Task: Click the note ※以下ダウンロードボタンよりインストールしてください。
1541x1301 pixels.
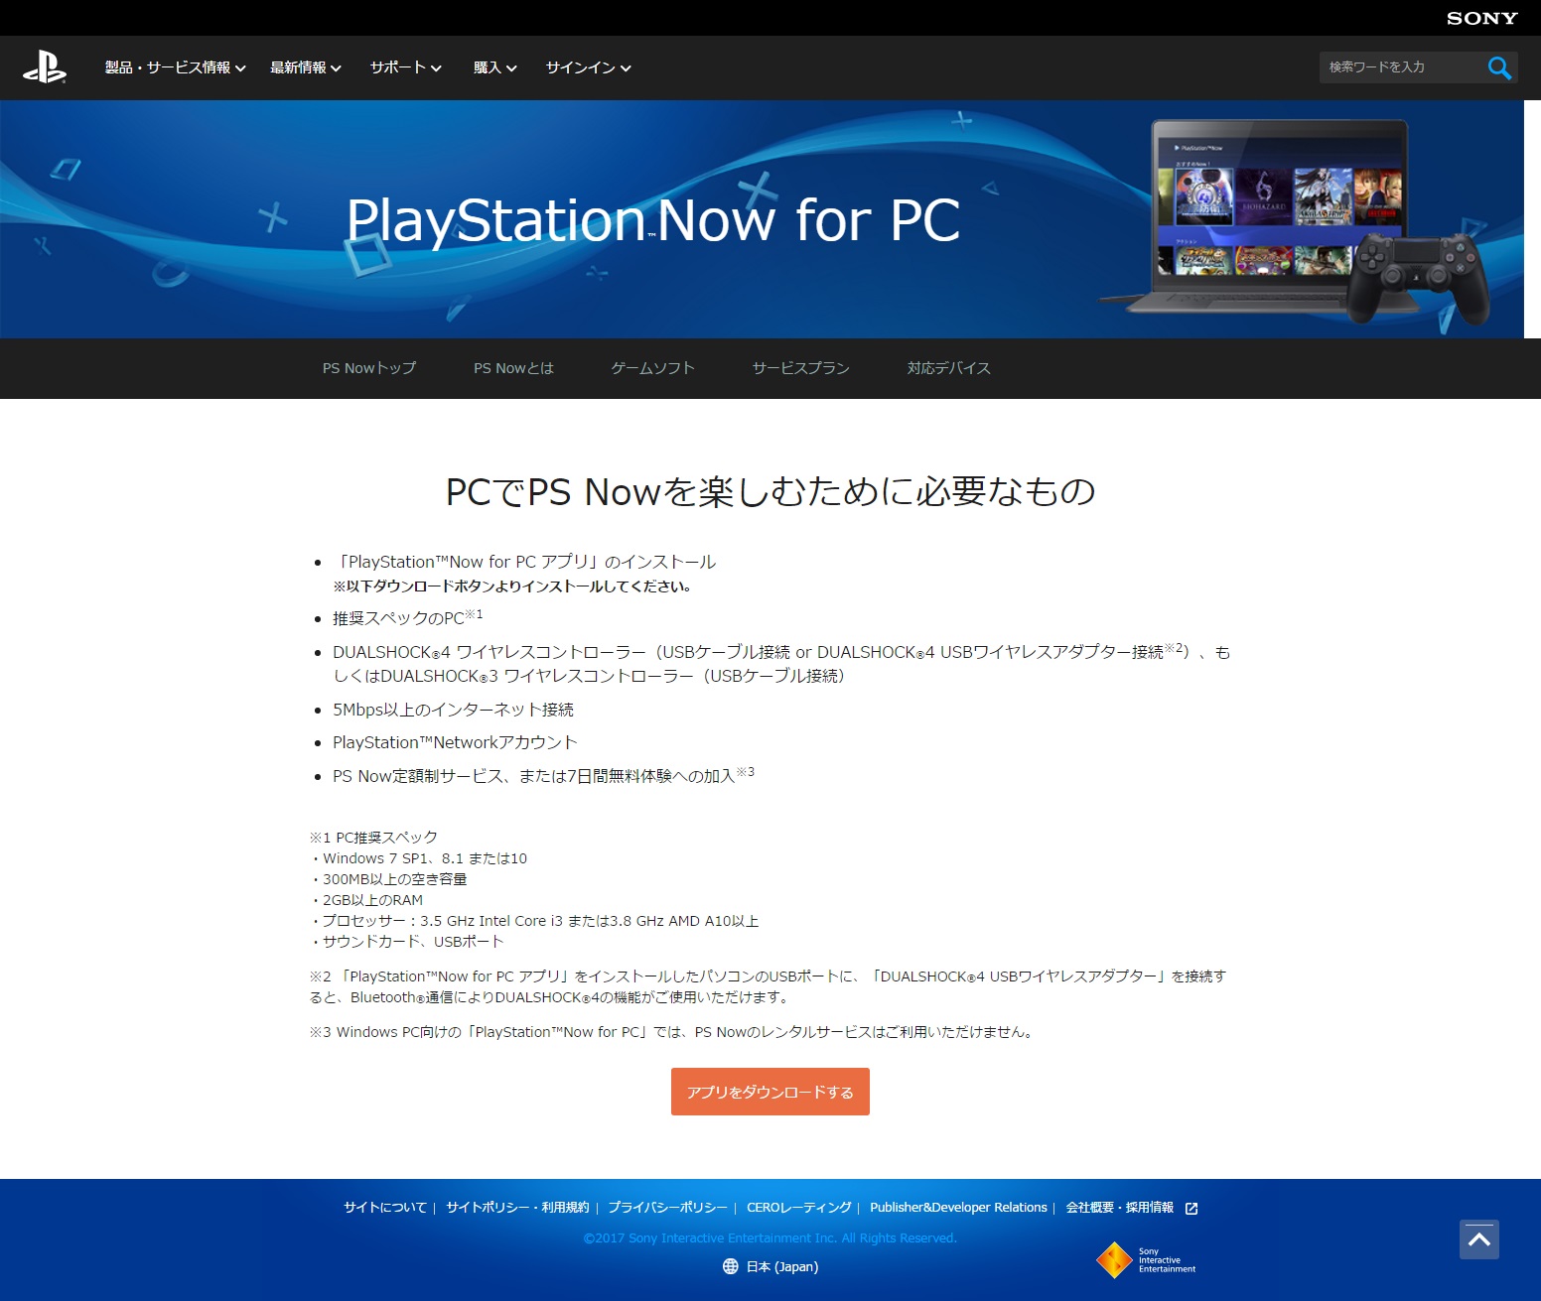Action: 511,586
